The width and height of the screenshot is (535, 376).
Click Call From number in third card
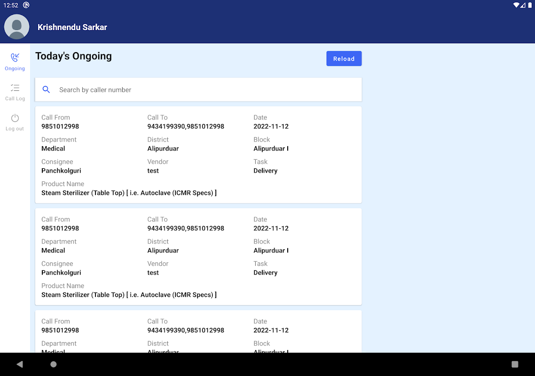tap(60, 330)
